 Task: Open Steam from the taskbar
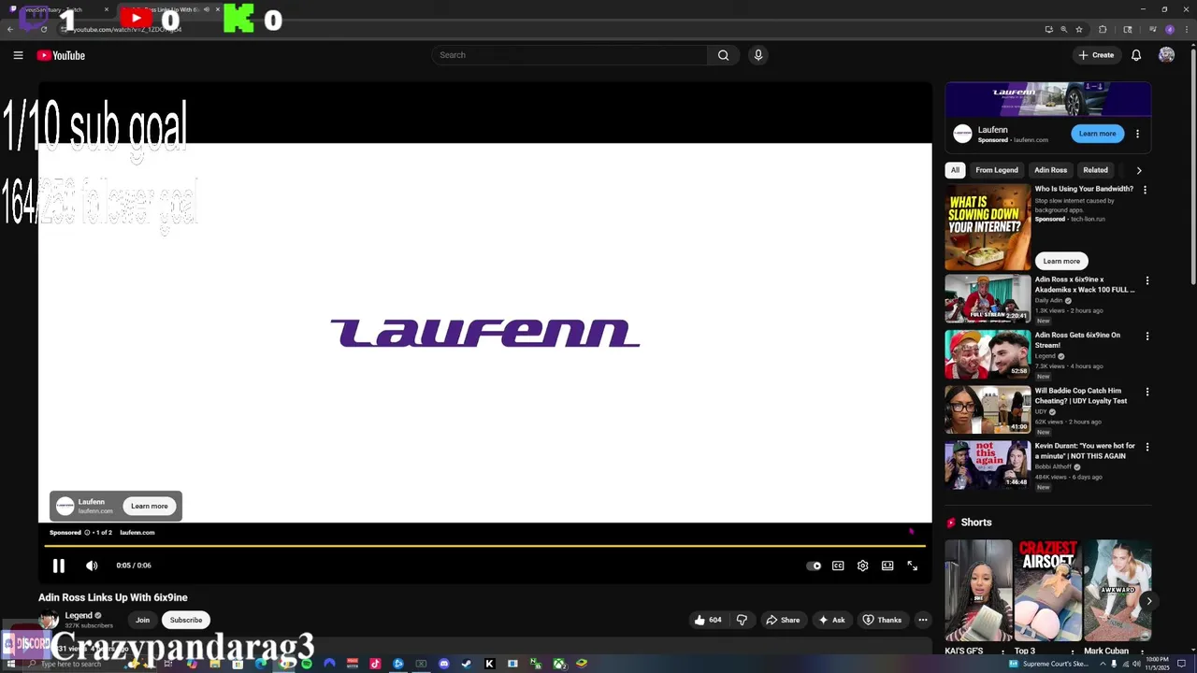[x=467, y=664]
